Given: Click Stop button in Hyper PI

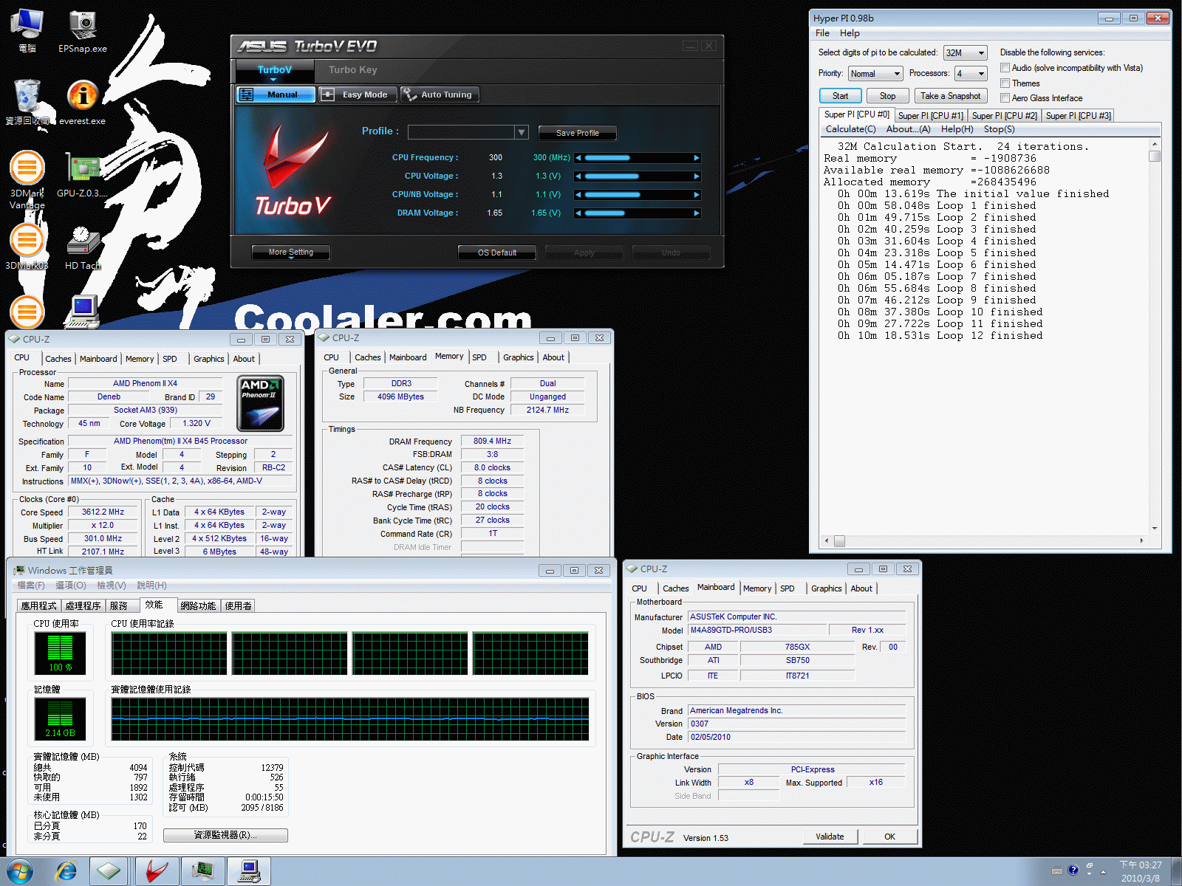Looking at the screenshot, I should 887,96.
